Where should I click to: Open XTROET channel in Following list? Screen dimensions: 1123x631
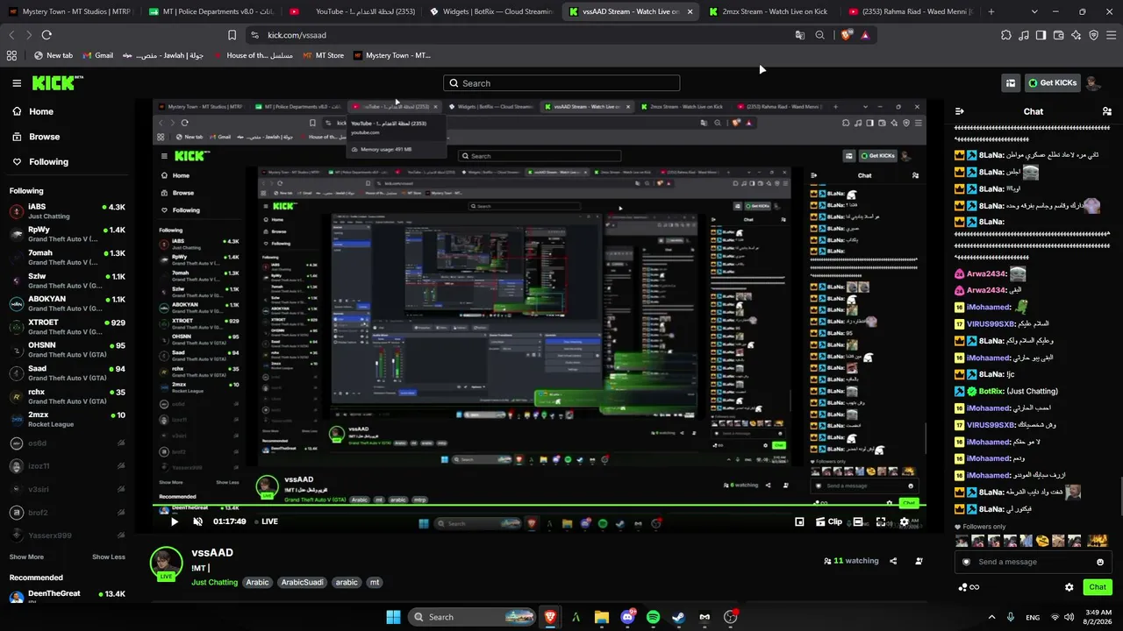coord(68,326)
